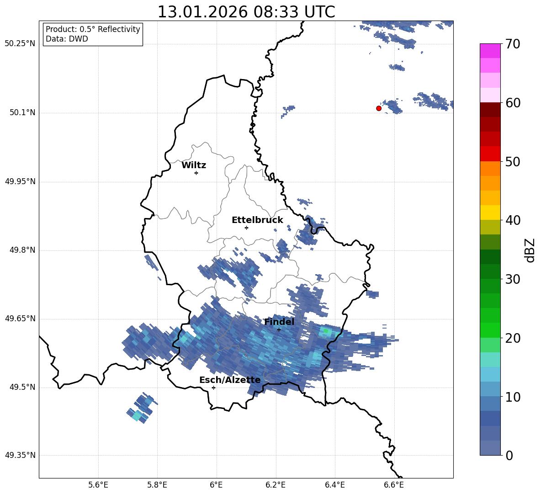The image size is (541, 494).
Task: Click the colorbar tick label 20
Action: point(513,338)
